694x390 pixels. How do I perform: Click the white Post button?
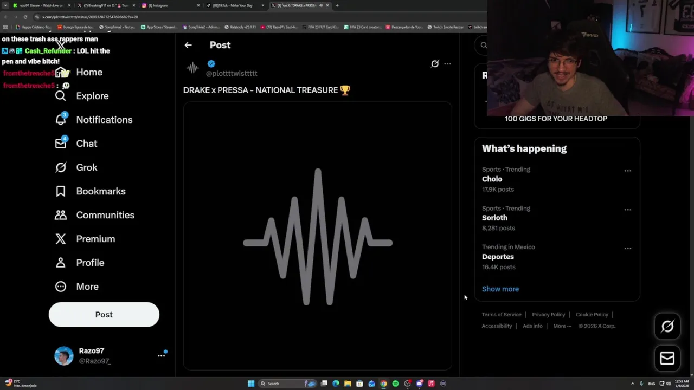pos(104,315)
